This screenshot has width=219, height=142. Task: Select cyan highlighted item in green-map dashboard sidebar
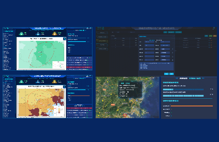pos(6,47)
